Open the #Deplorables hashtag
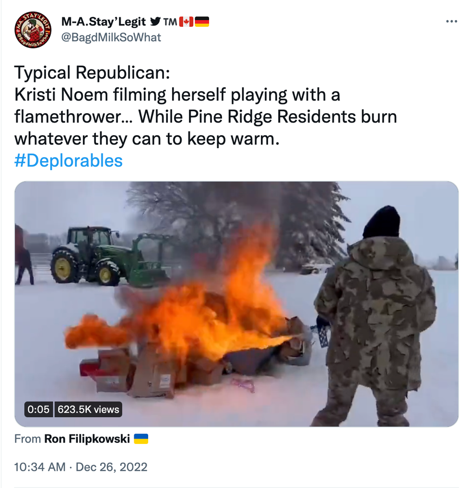 [x=69, y=161]
